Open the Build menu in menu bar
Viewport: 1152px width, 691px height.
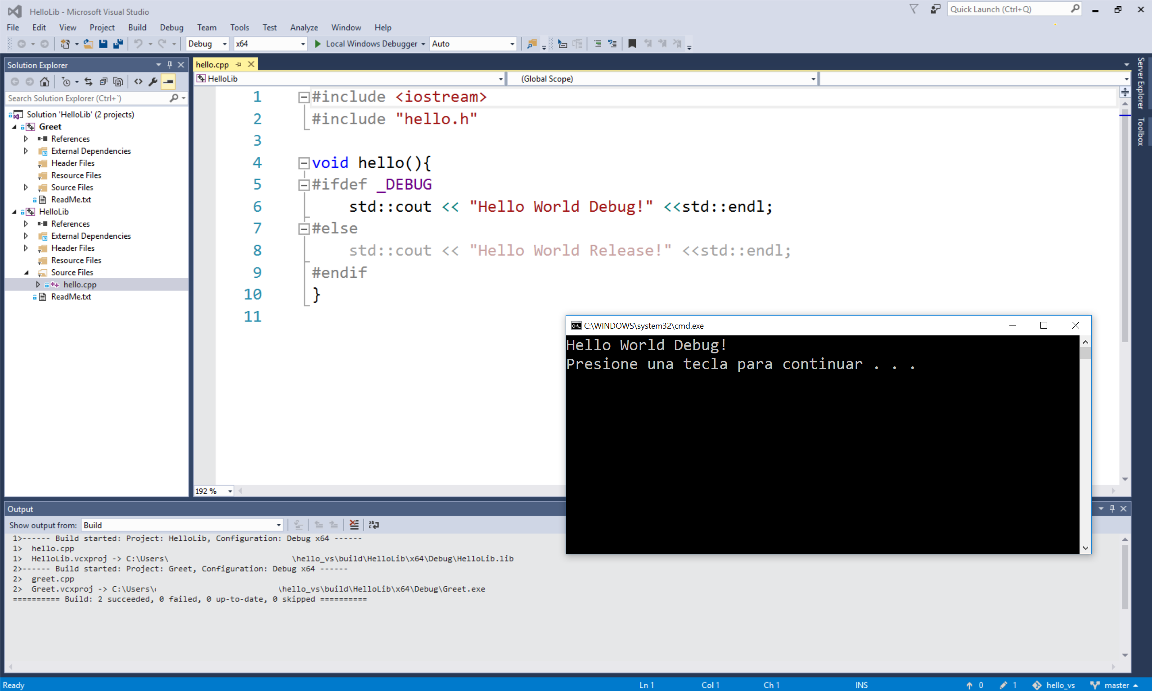137,27
